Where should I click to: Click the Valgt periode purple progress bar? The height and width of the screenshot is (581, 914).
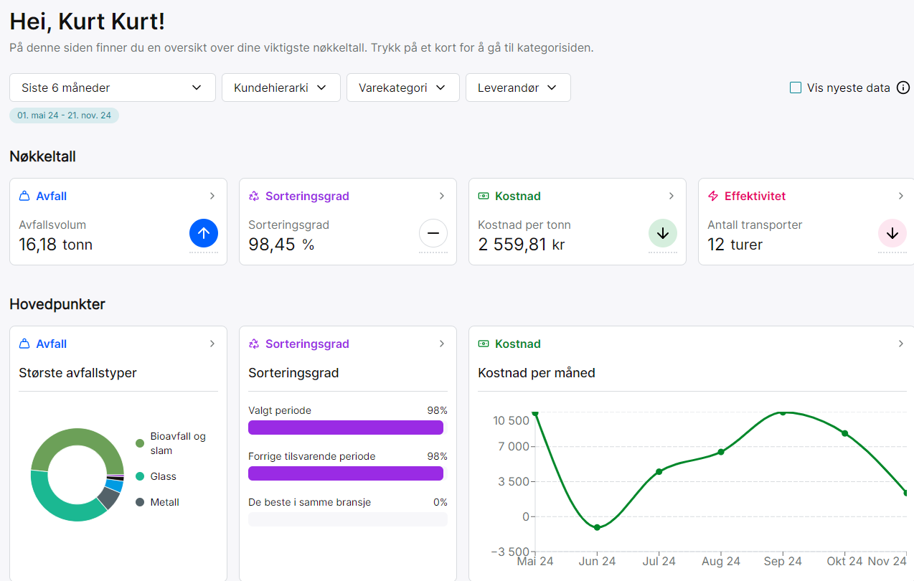coord(346,428)
